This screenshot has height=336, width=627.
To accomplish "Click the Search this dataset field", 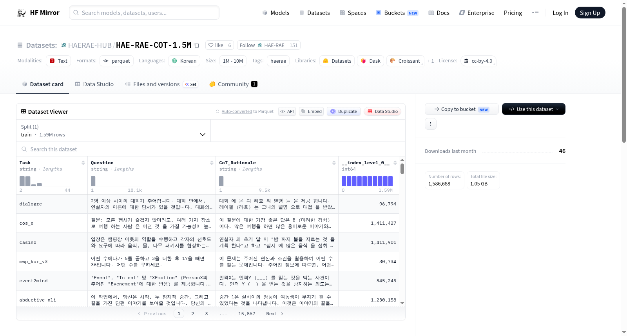I will click(x=211, y=149).
